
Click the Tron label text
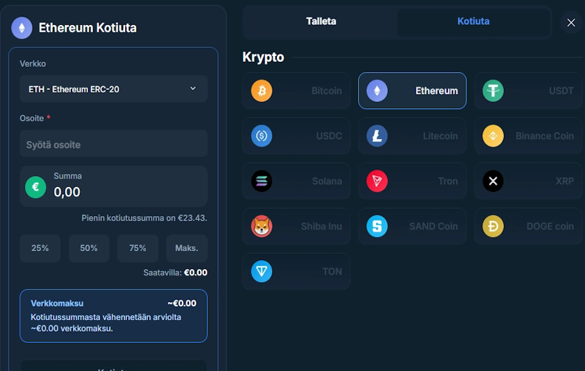pyautogui.click(x=448, y=181)
